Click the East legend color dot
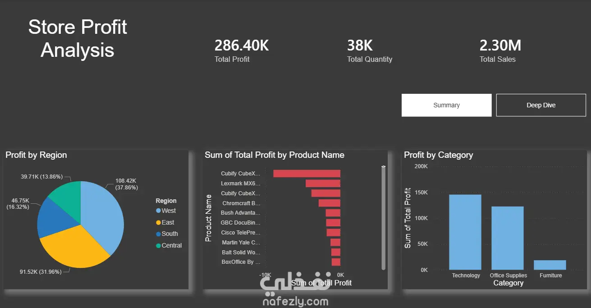The width and height of the screenshot is (591, 308). [158, 222]
